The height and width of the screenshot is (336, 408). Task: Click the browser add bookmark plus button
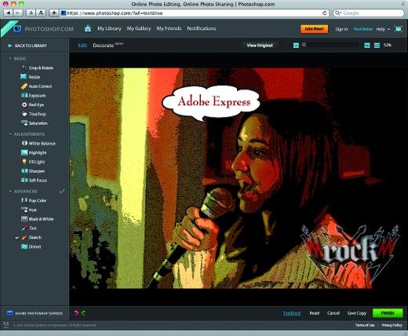point(54,13)
